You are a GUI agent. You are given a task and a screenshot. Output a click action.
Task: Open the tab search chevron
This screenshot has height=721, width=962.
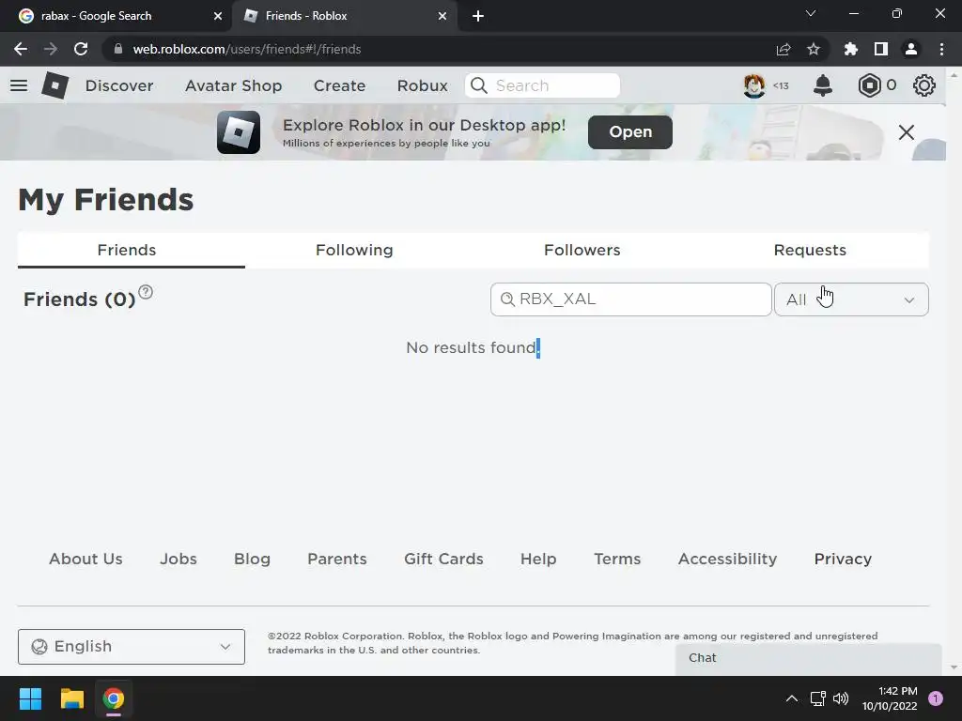[811, 13]
